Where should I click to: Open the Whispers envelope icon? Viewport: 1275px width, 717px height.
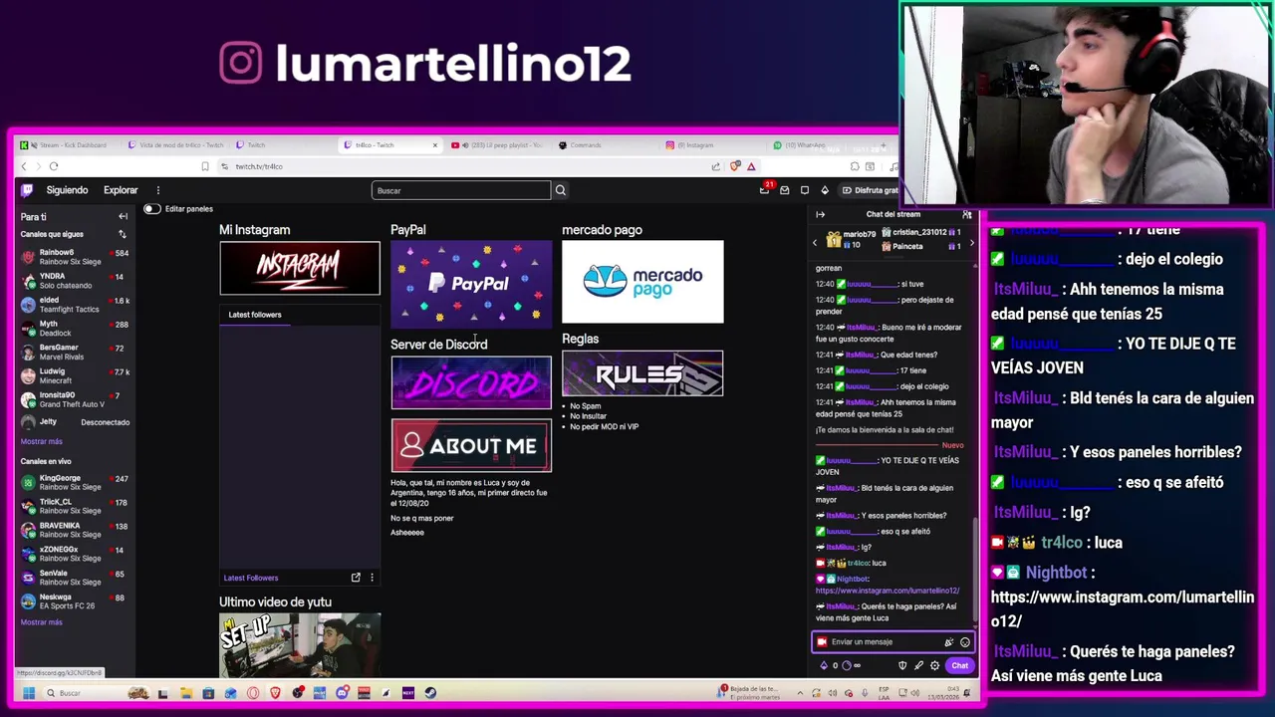[785, 190]
